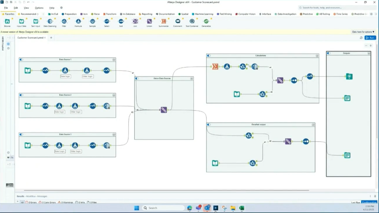Toggle the Outputs container enabled switch
Viewport: 379px width, 213px height.
click(x=329, y=53)
